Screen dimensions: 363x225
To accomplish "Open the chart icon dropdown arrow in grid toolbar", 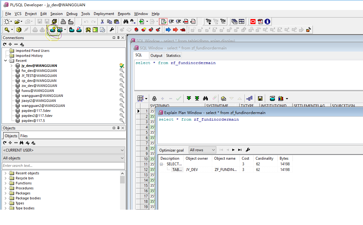I will (287, 99).
